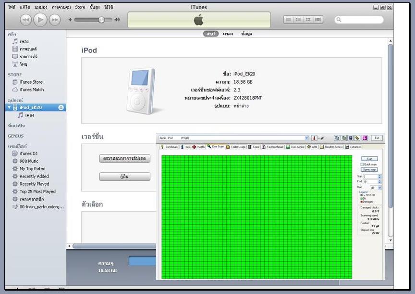Click the temperature thermometer icon in HD Tune
Viewport: 415px width, 294px height.
tap(314, 138)
